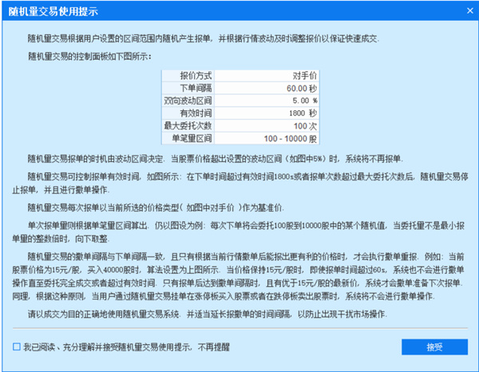The image size is (479, 372).
Task: Close the 随机量交易使用提示 dialog
Action: pos(466,9)
